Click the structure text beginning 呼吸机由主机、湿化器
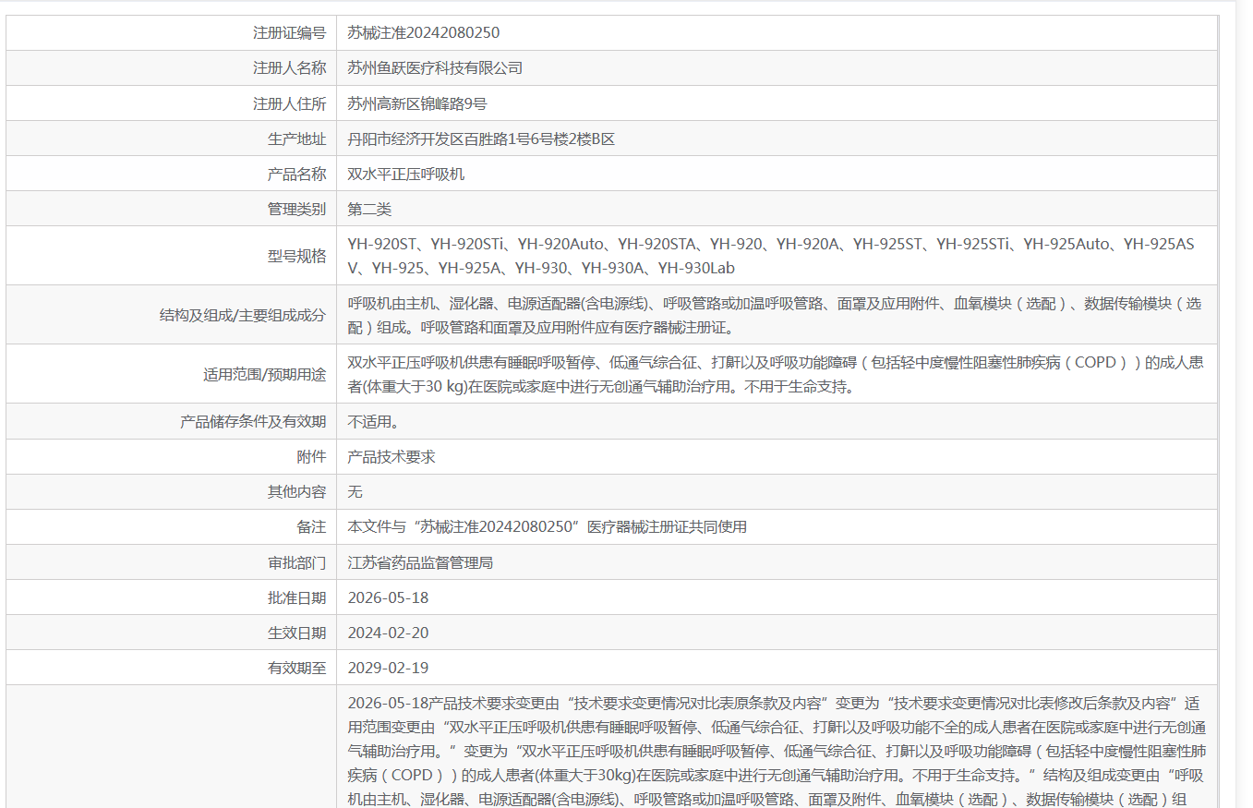The height and width of the screenshot is (808, 1253). click(775, 315)
